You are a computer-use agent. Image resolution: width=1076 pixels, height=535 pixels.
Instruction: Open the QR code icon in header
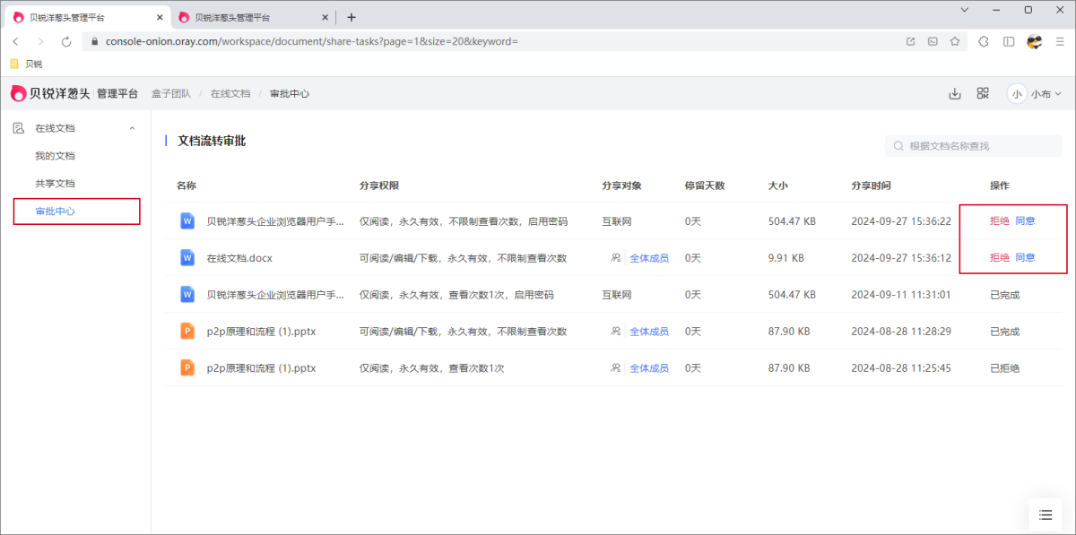pyautogui.click(x=983, y=93)
